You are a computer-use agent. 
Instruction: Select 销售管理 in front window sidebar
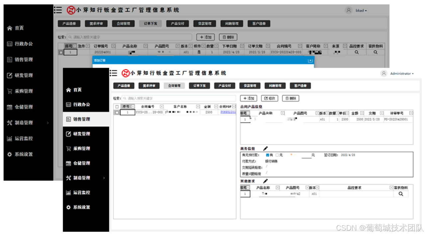[x=86, y=119]
